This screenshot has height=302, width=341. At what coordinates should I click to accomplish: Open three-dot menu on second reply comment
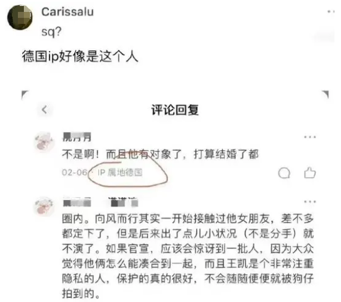[310, 201]
